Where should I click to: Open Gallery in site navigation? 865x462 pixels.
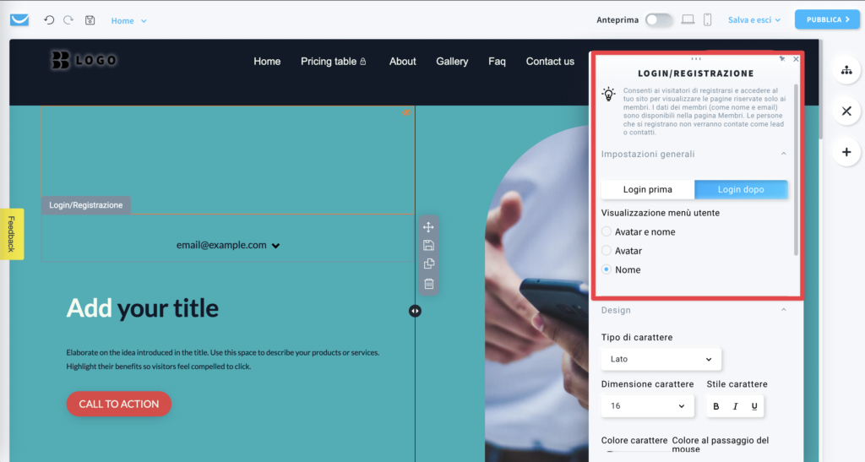click(x=452, y=61)
